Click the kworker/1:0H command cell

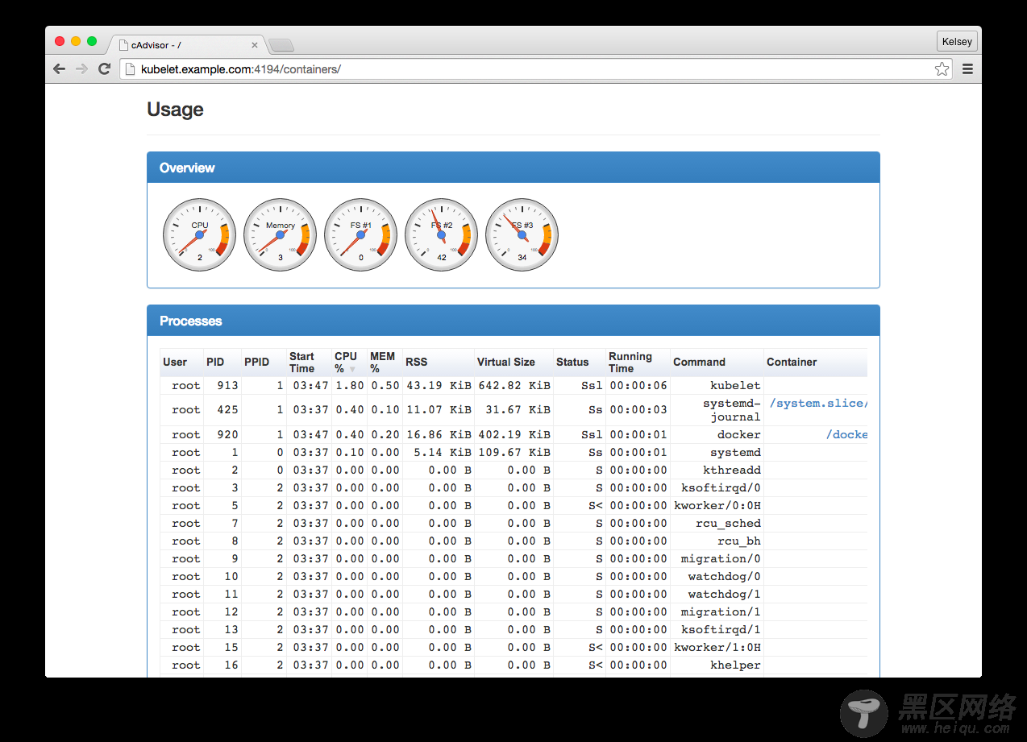[x=717, y=648]
